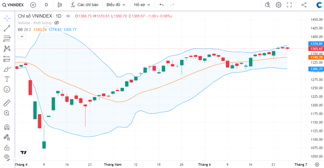
Task: Select the brush drawing tool
Action: pyautogui.click(x=7, y=69)
